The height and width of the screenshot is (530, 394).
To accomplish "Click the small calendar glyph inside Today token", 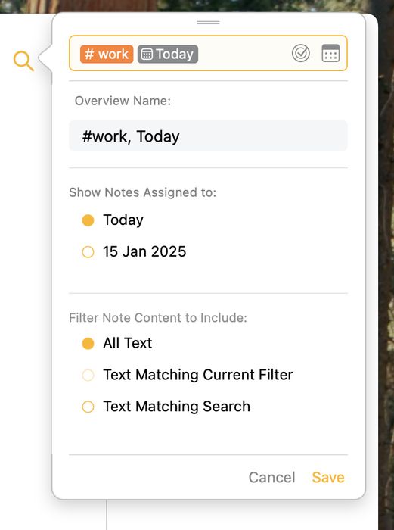I will (147, 54).
